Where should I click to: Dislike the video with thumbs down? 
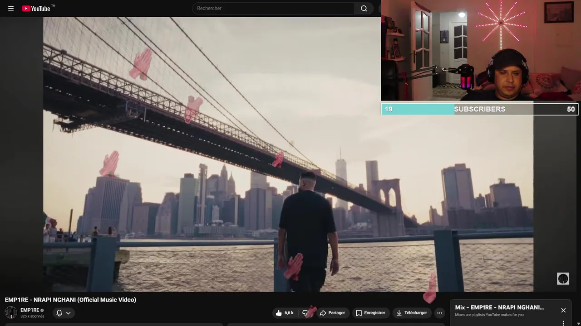coord(305,313)
